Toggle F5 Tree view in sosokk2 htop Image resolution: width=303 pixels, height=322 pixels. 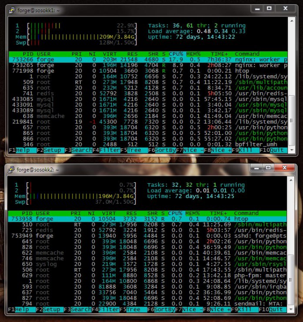click(x=133, y=309)
